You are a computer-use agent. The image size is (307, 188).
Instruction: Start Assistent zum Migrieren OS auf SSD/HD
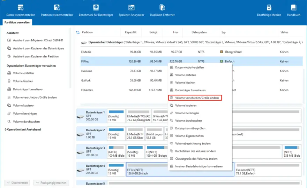[35, 40]
